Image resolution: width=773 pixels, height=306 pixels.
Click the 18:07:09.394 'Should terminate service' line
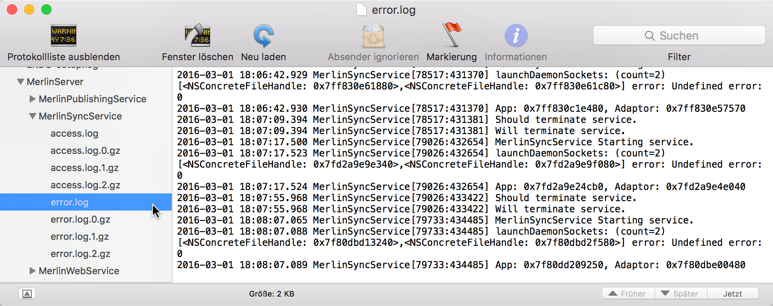407,119
